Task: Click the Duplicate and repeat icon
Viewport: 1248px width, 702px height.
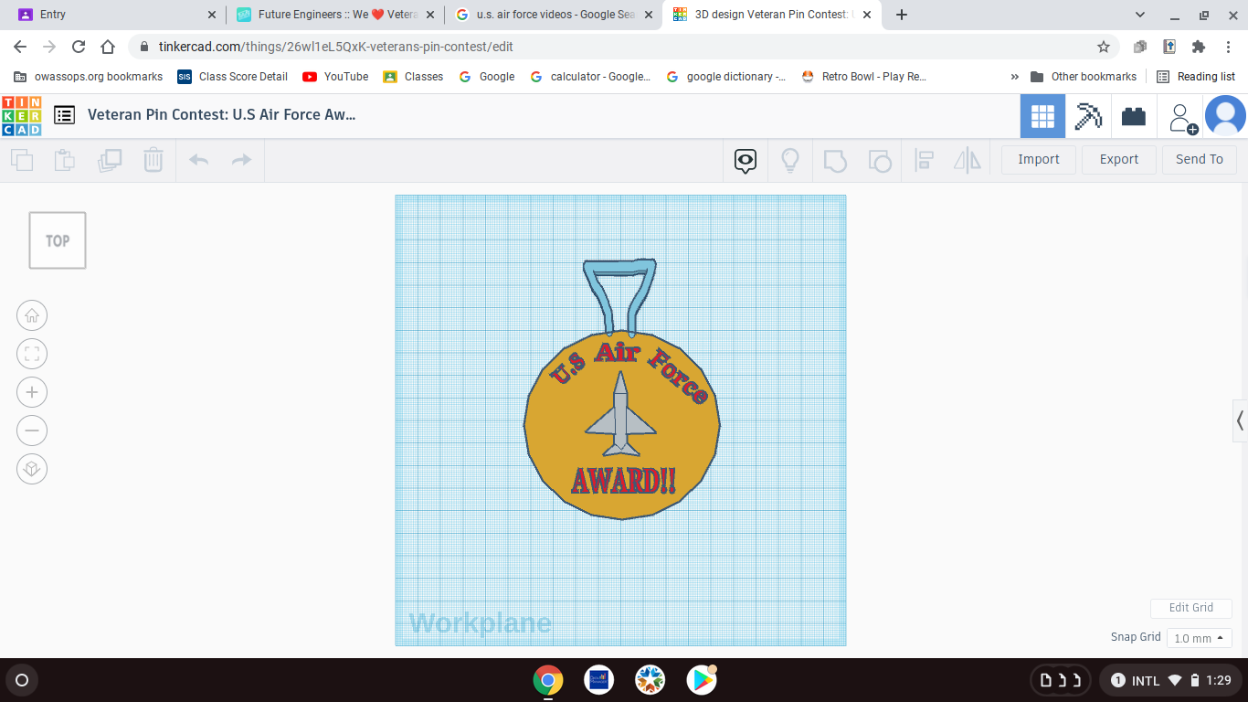Action: pyautogui.click(x=109, y=160)
